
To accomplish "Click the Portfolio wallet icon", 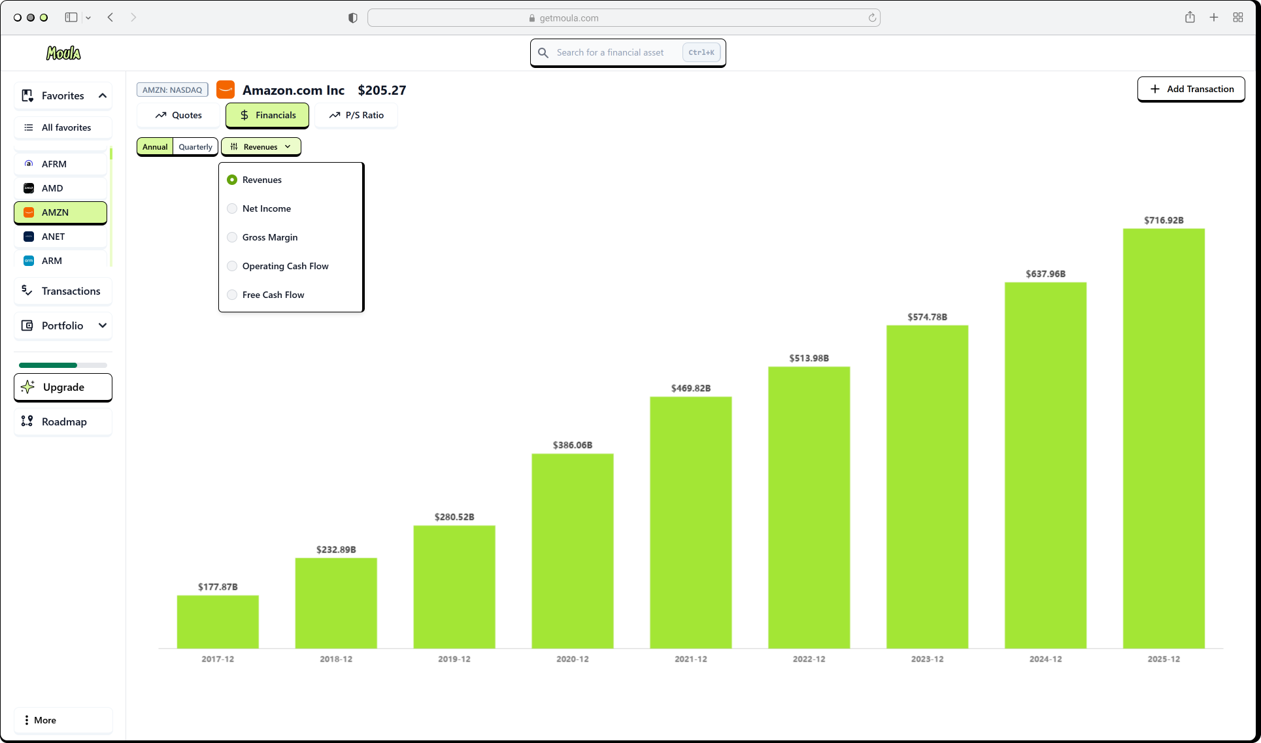I will 27,325.
